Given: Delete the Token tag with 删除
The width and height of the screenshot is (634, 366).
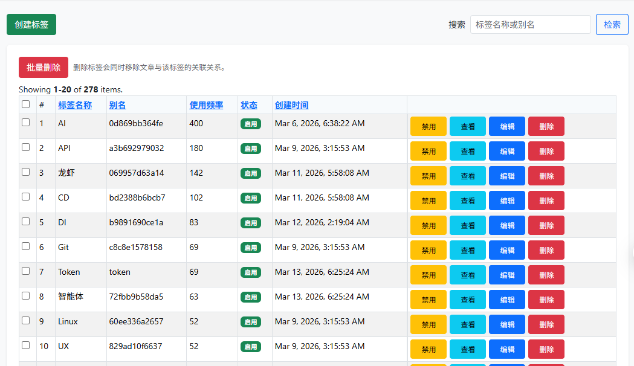Looking at the screenshot, I should (546, 275).
